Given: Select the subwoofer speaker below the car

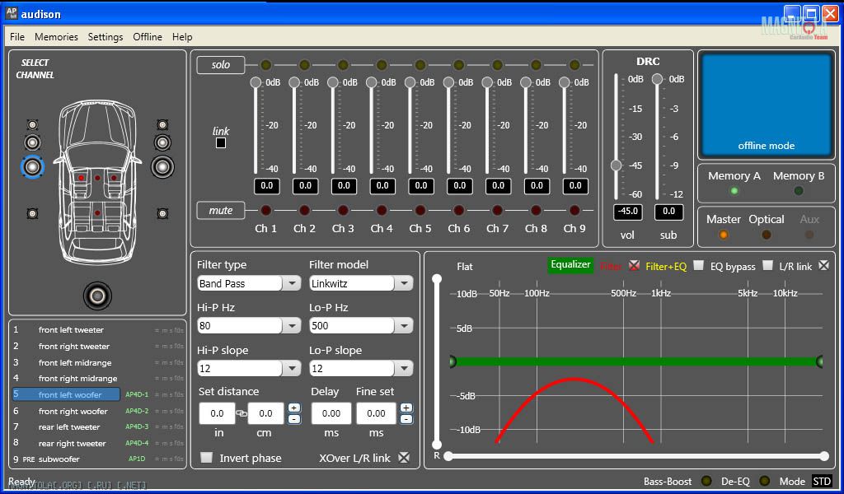Looking at the screenshot, I should [x=97, y=296].
